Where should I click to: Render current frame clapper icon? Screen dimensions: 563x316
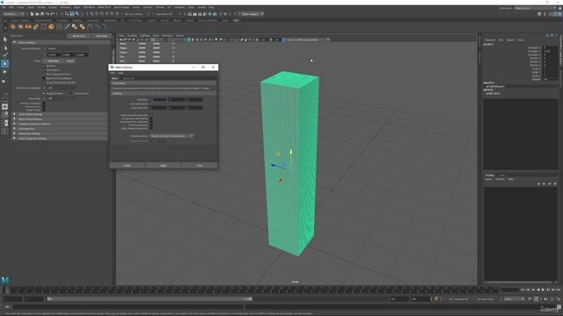pyautogui.click(x=195, y=14)
